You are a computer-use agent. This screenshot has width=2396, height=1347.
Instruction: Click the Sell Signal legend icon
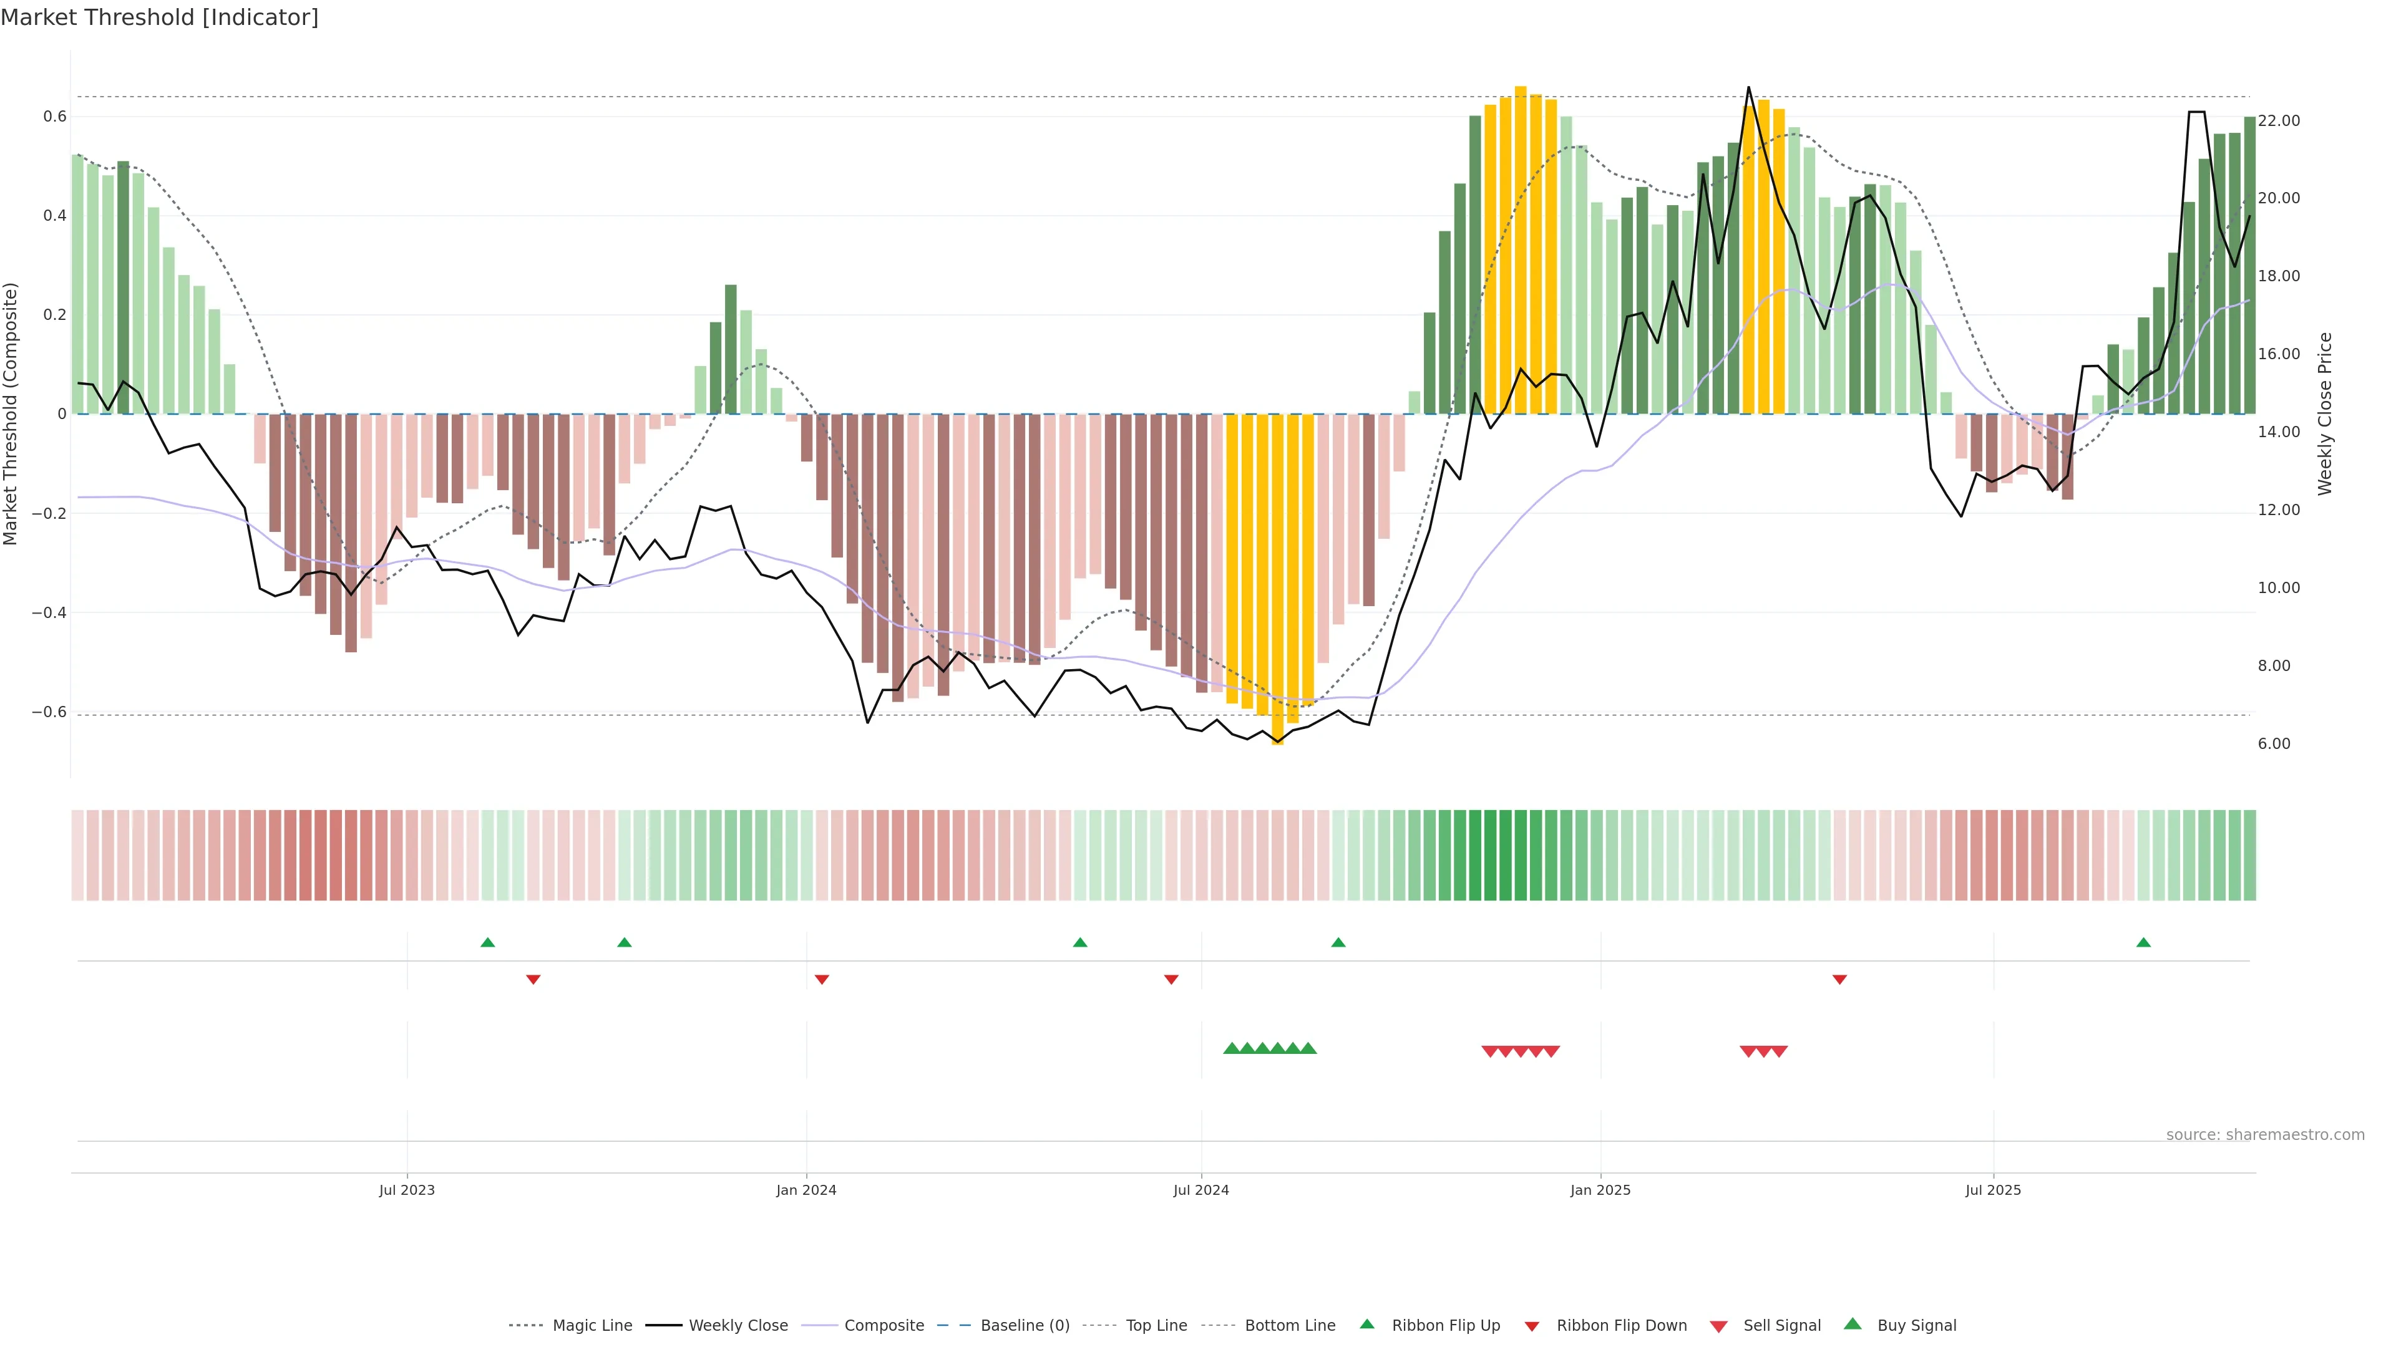1719,1326
